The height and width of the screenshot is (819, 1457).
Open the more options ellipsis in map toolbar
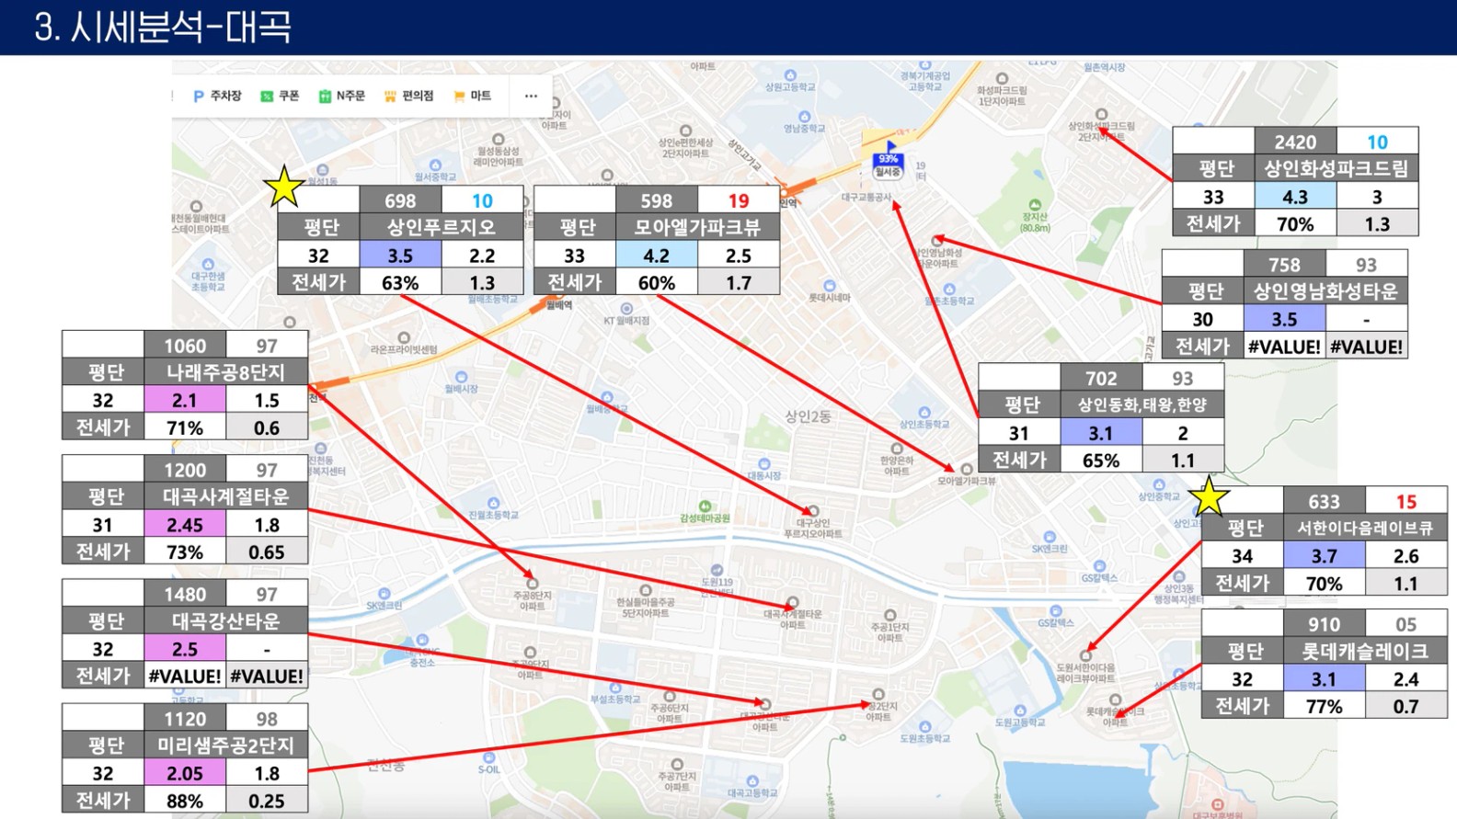(531, 96)
